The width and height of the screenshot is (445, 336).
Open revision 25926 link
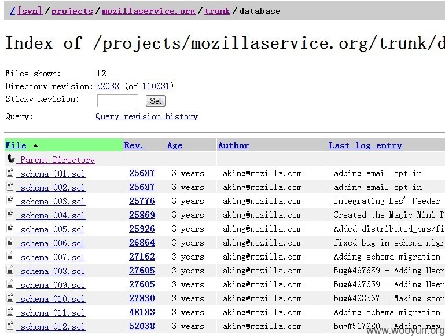(x=142, y=229)
